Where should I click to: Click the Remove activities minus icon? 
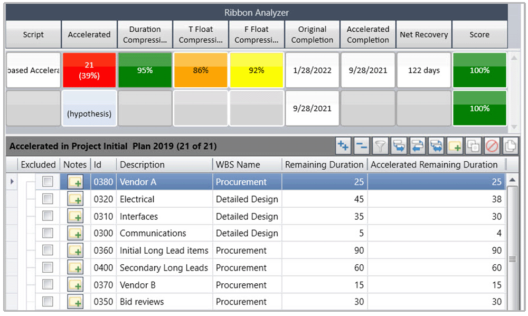tap(362, 146)
